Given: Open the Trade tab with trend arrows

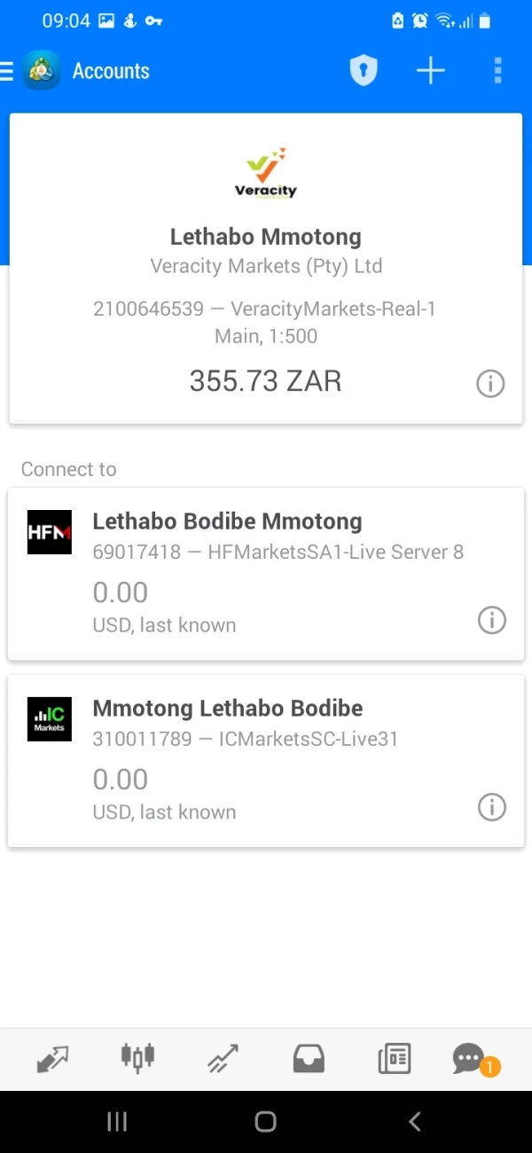Looking at the screenshot, I should (x=223, y=1059).
